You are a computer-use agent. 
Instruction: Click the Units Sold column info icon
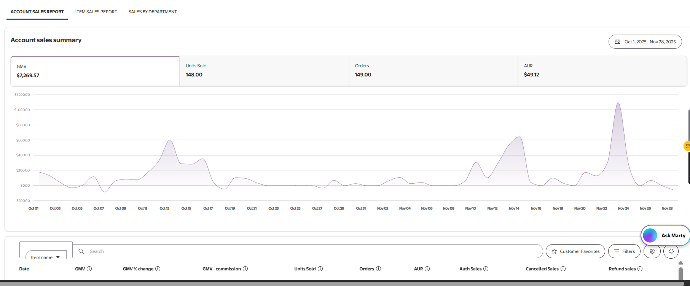coord(320,269)
